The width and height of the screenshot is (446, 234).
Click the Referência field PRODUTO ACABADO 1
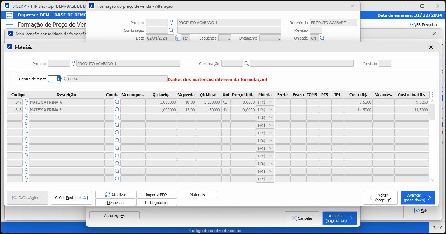pyautogui.click(x=333, y=22)
